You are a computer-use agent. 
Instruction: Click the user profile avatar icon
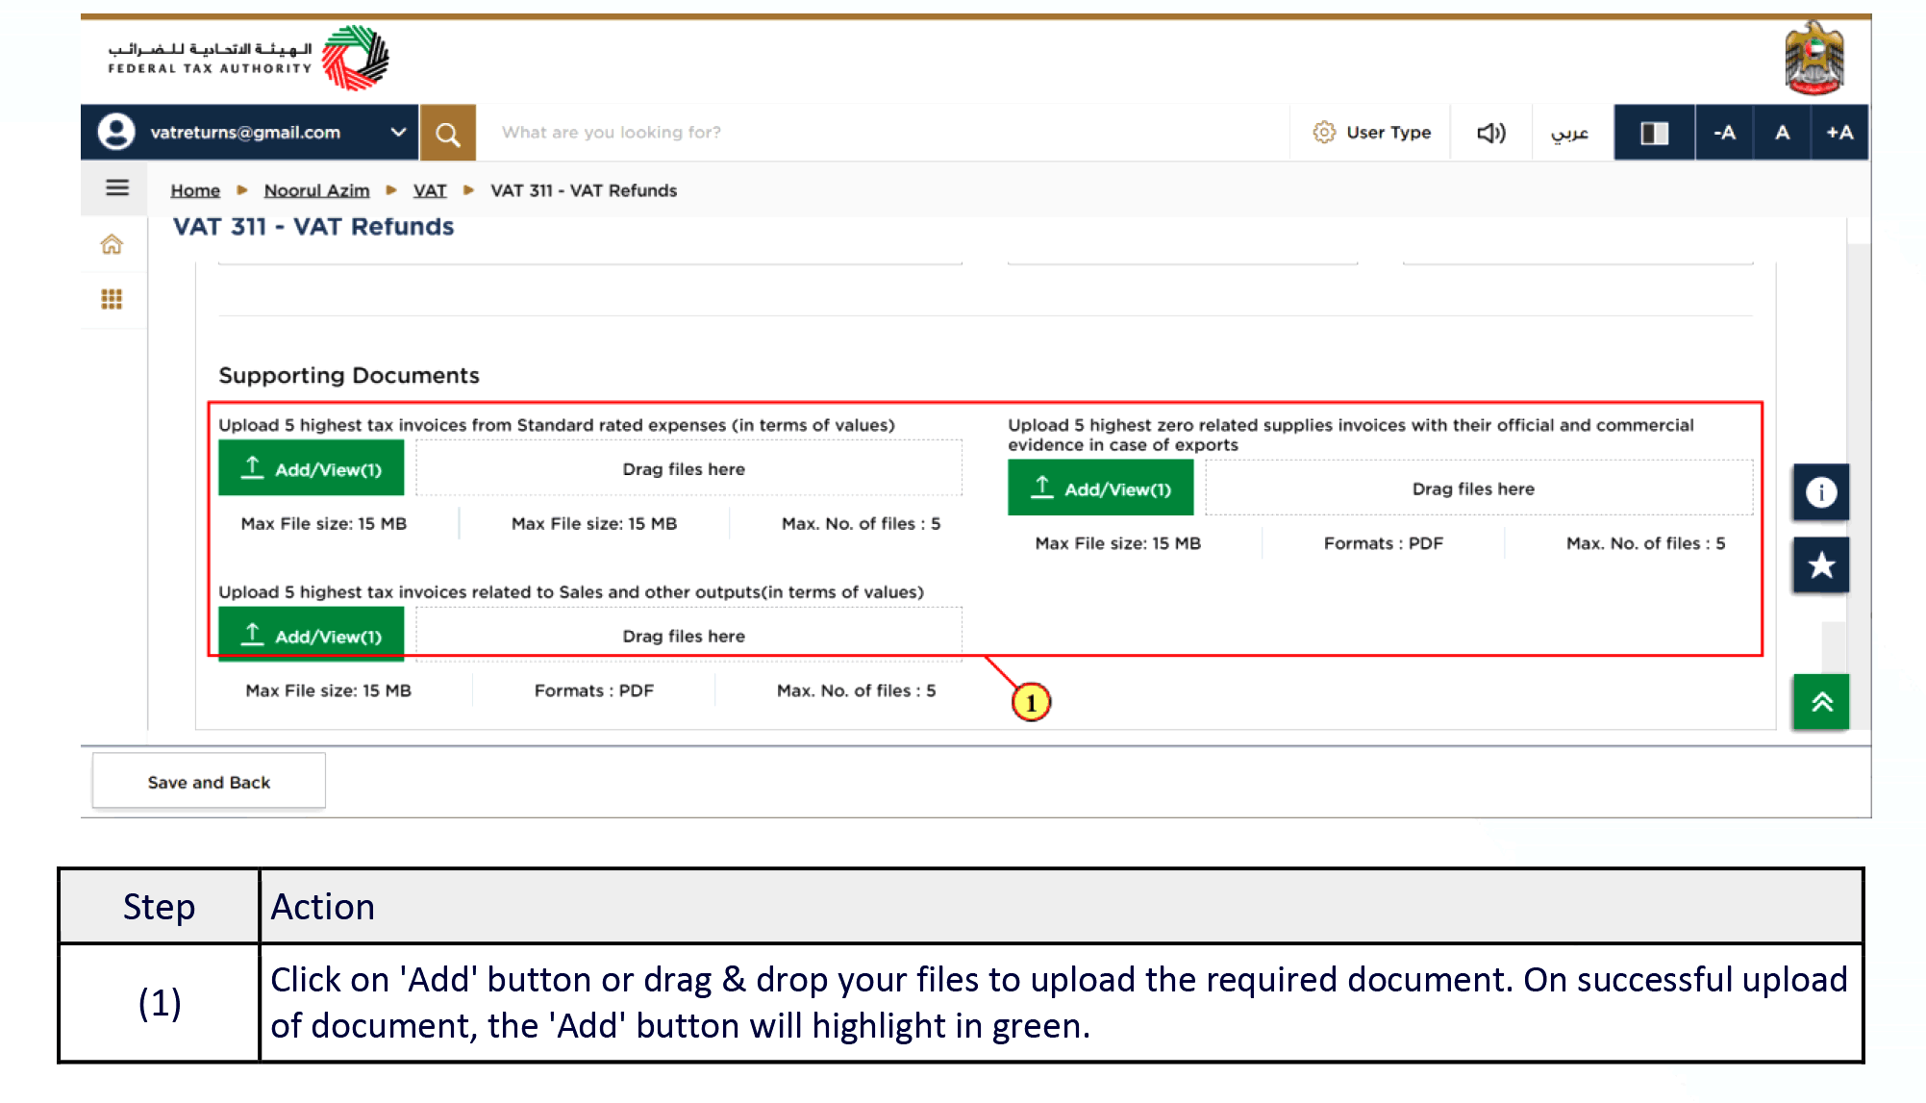[x=116, y=132]
